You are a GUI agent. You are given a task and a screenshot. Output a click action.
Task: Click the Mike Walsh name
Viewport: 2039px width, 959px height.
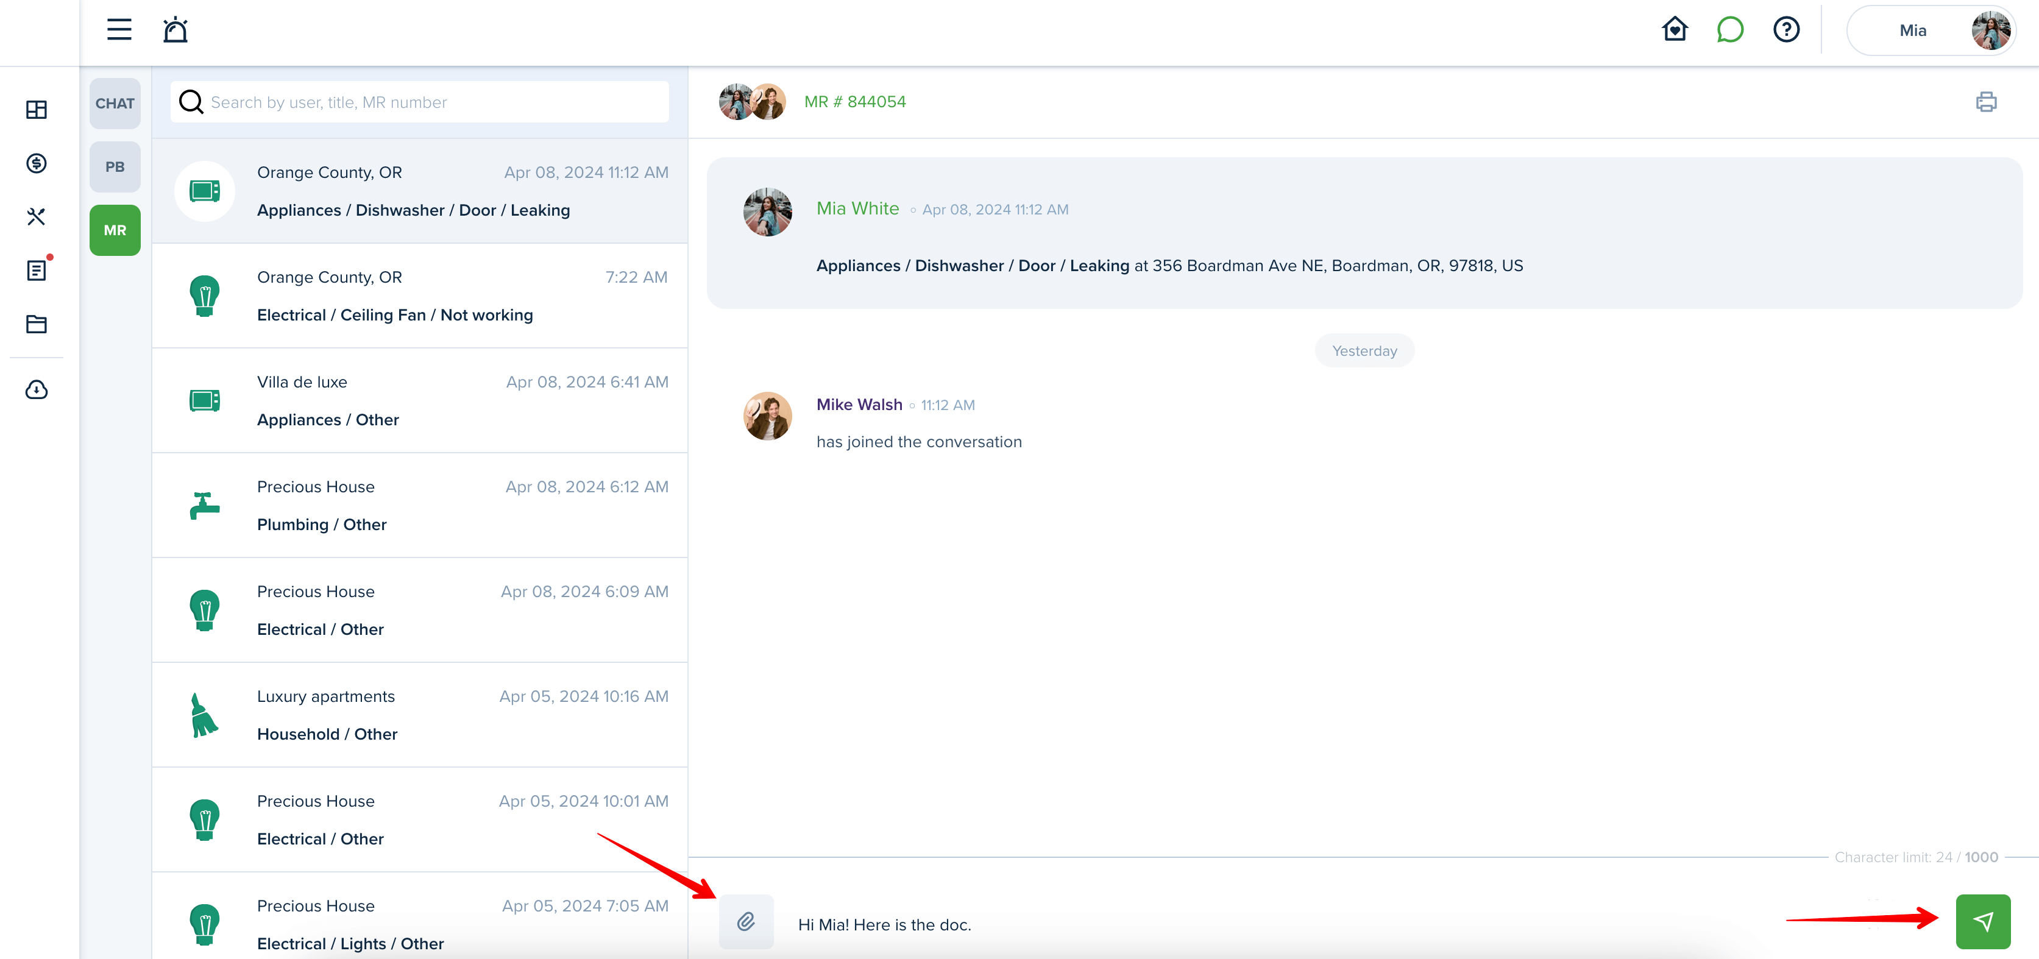tap(859, 405)
